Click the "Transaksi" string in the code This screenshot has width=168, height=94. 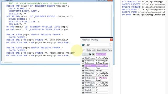pyautogui.click(x=64, y=16)
